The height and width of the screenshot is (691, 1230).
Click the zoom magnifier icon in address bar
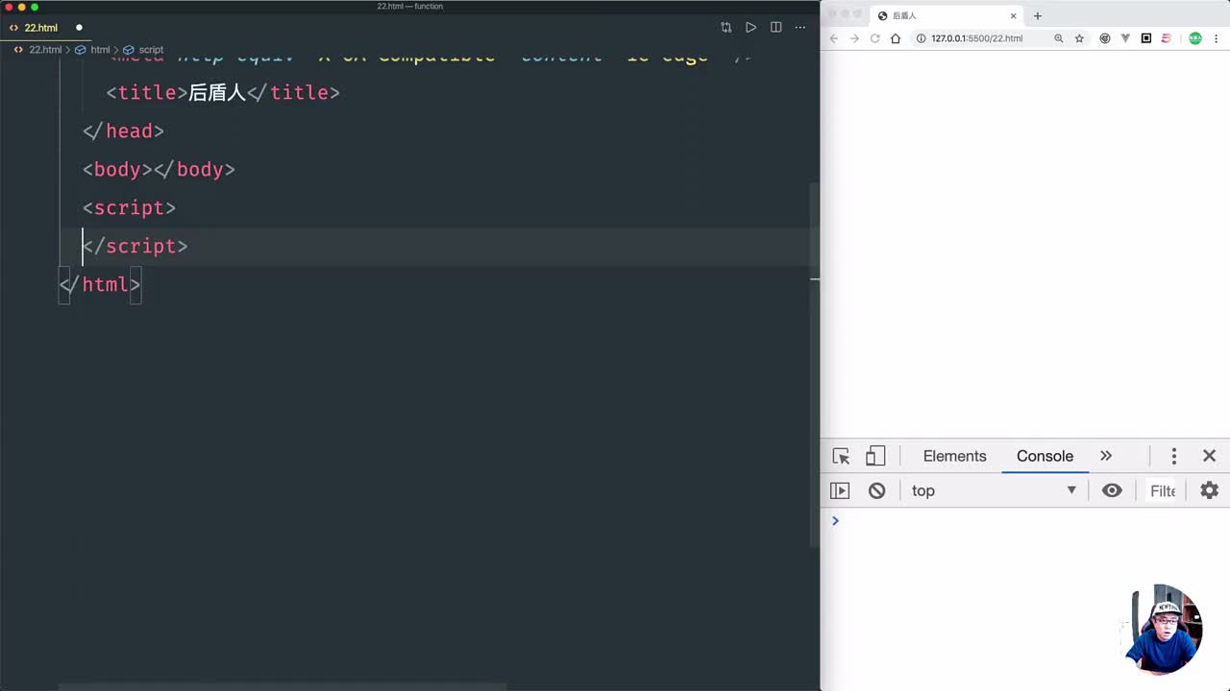tap(1058, 38)
